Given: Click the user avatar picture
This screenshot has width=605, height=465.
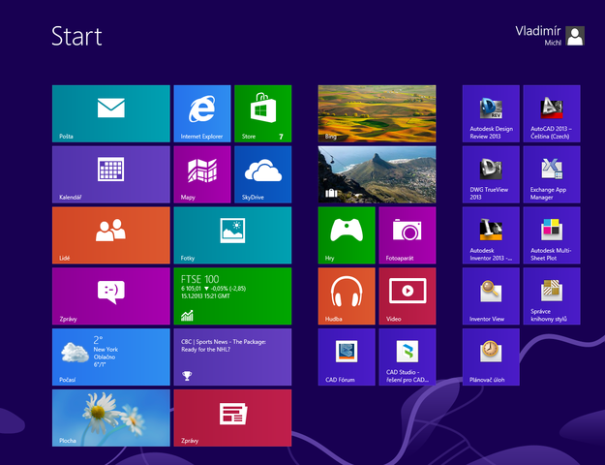Looking at the screenshot, I should (x=575, y=36).
